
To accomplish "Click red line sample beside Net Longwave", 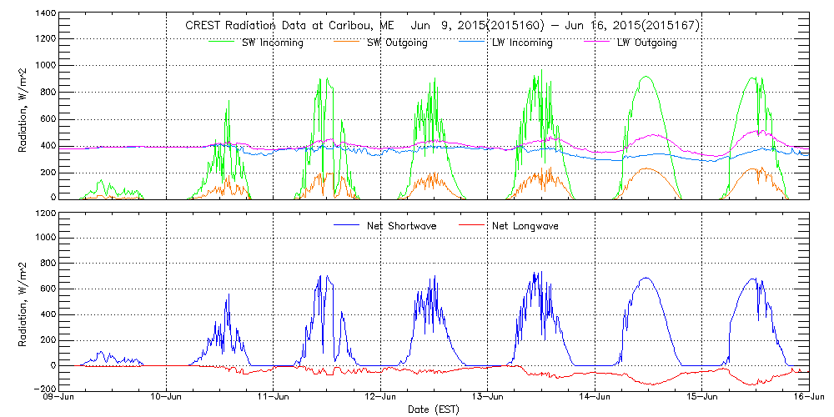I will pyautogui.click(x=470, y=225).
